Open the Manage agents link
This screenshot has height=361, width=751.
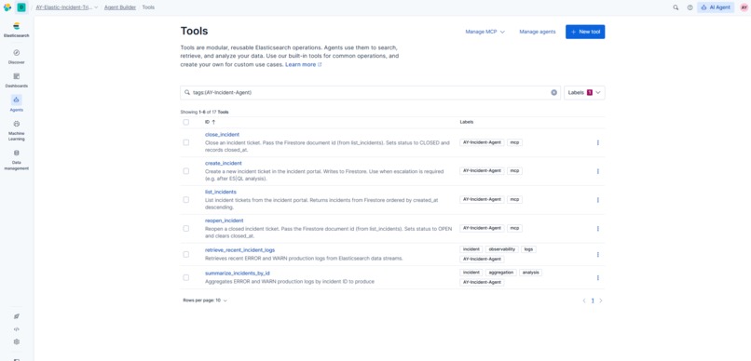(538, 32)
